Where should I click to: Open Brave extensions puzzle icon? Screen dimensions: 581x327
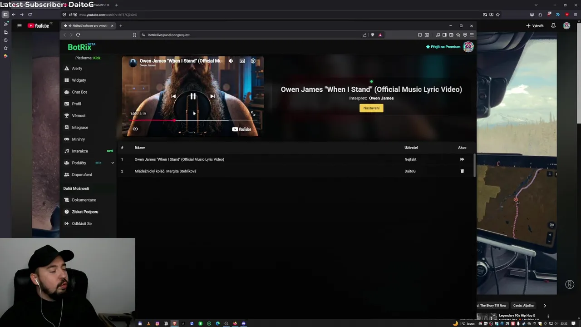tap(420, 35)
